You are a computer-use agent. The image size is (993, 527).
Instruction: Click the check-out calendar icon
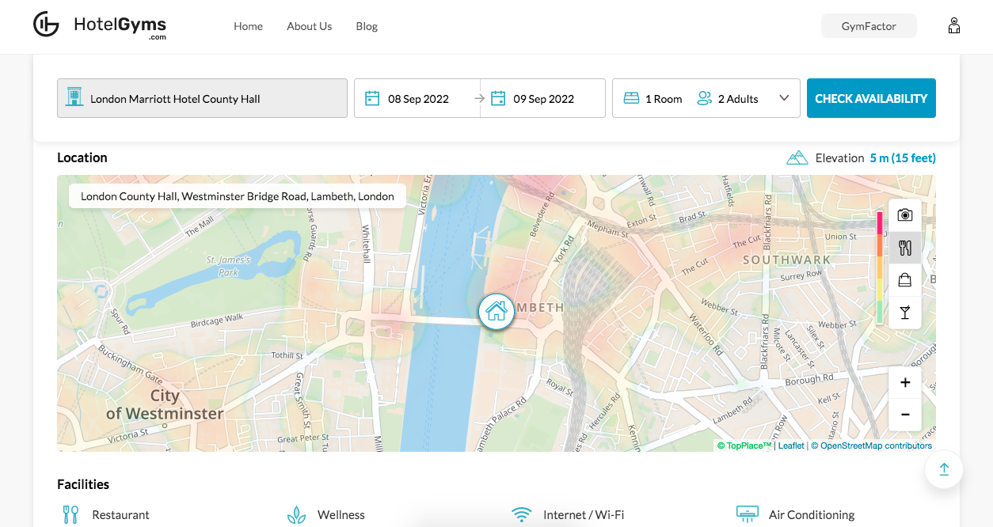(498, 98)
